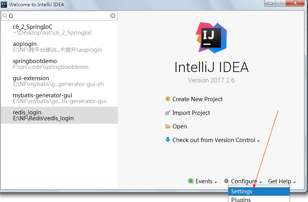Image resolution: width=308 pixels, height=202 pixels.
Task: Click the Import Project link
Action: coord(191,113)
